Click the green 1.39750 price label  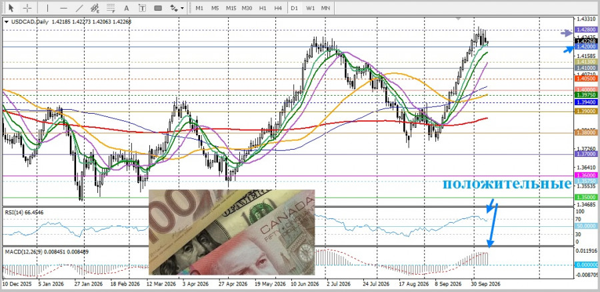tap(586, 94)
